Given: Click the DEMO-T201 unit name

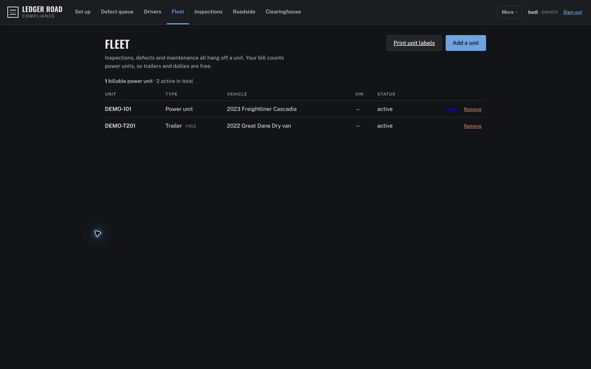Looking at the screenshot, I should pyautogui.click(x=120, y=126).
